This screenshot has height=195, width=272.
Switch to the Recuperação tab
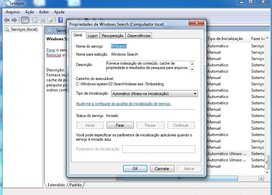coord(112,36)
